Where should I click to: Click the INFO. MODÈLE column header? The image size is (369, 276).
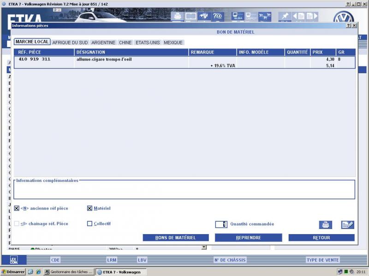tap(261, 52)
